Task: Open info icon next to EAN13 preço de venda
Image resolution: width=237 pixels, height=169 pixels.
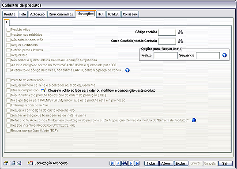Action: pos(128,70)
